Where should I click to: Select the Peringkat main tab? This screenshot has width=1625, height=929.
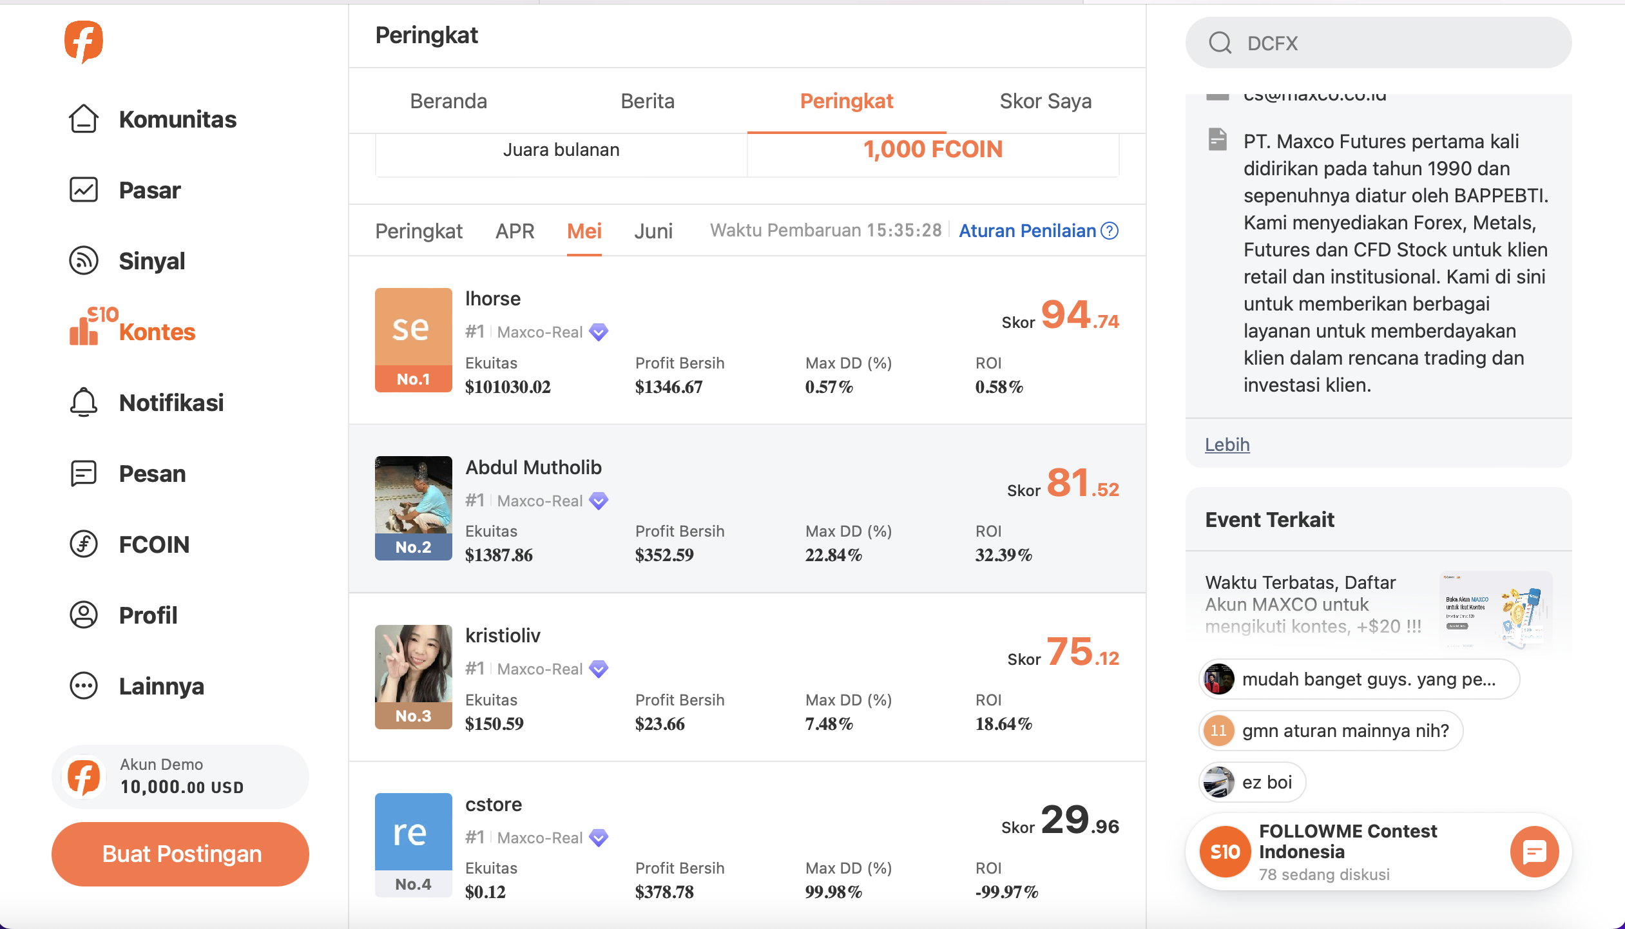[847, 101]
